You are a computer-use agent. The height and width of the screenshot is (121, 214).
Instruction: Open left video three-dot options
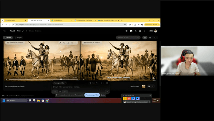pos(76,43)
